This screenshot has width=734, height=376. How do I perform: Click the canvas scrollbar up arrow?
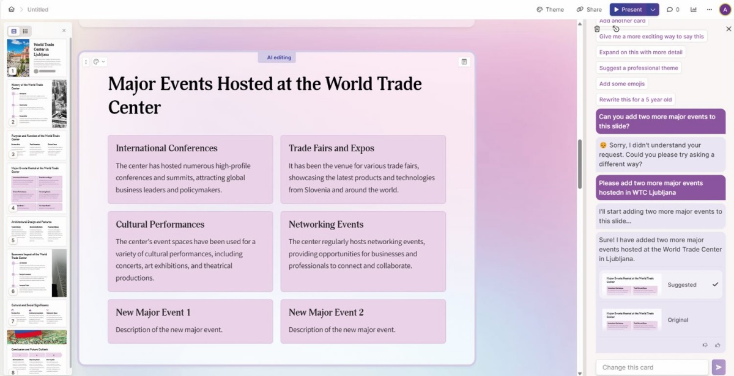coord(580,23)
